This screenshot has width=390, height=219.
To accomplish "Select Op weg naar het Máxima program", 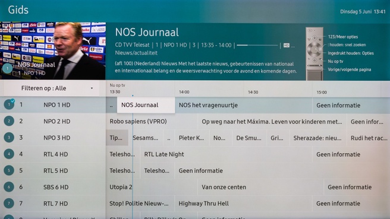I will [272, 122].
